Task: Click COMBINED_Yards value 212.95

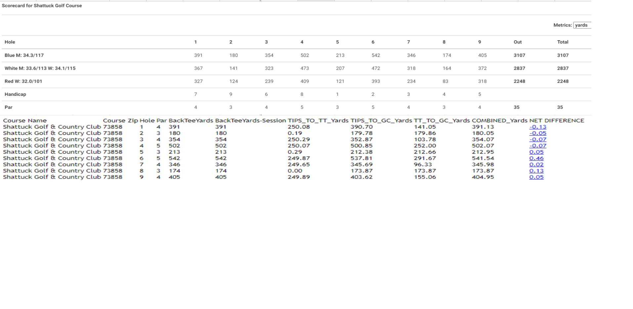Action: tap(483, 152)
